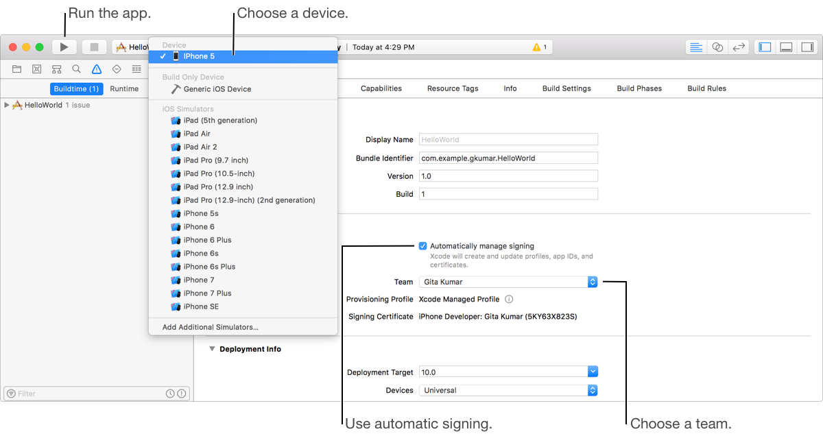Click Add Additional Simulators... menu entry
The height and width of the screenshot is (436, 823).
tap(243, 327)
